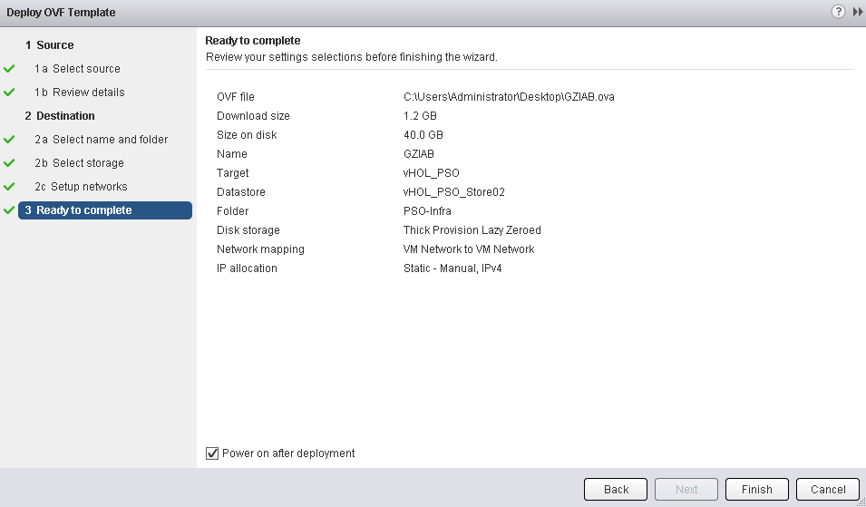Navigate to 2b Select storage step
Viewport: 866px width, 507px height.
click(x=88, y=163)
